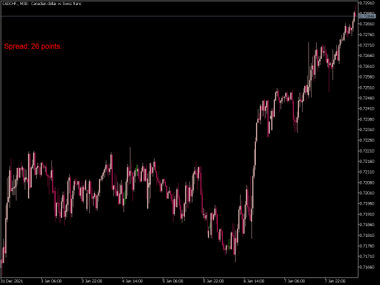Click price axis value 0.72110
The width and height of the screenshot is (380, 285).
pyautogui.click(x=367, y=172)
